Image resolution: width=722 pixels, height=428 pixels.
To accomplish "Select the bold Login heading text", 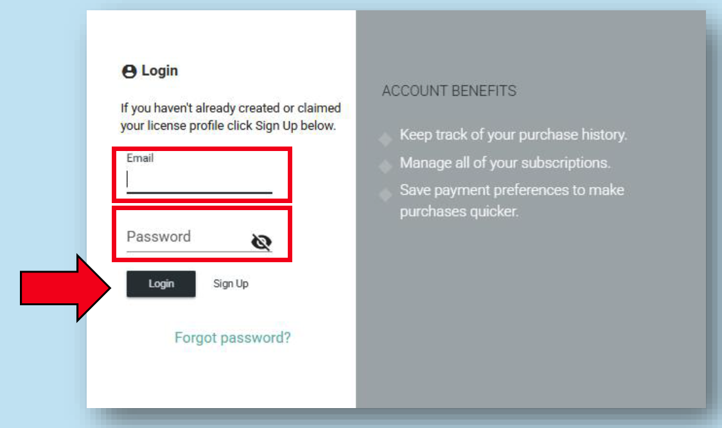I will coord(159,71).
